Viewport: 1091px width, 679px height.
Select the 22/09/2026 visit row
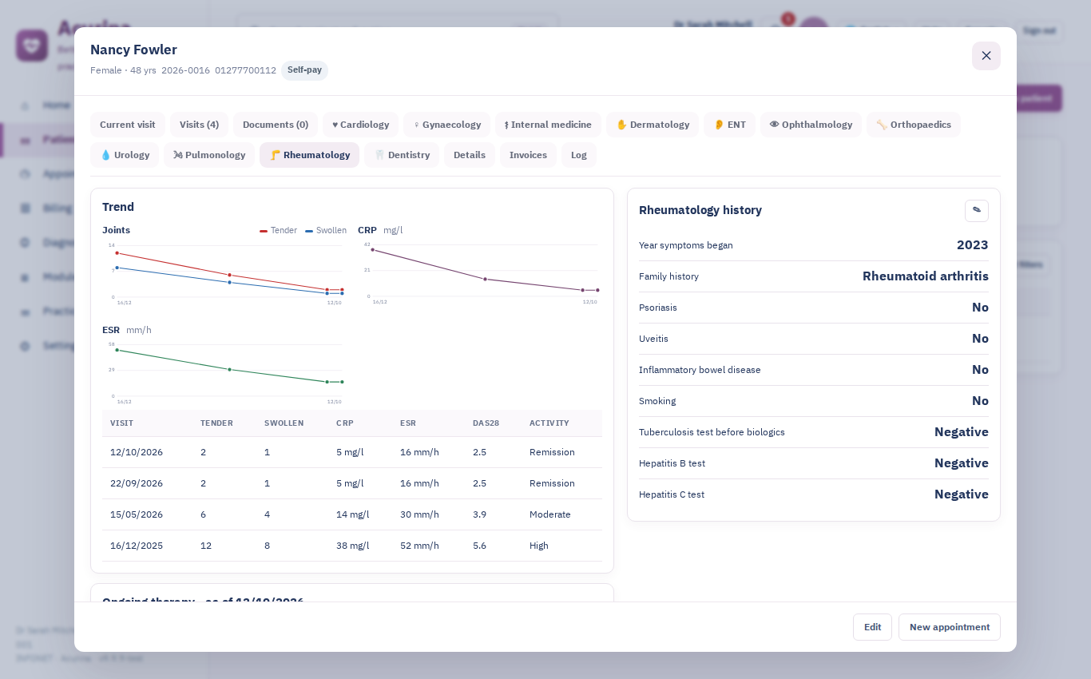coord(352,483)
